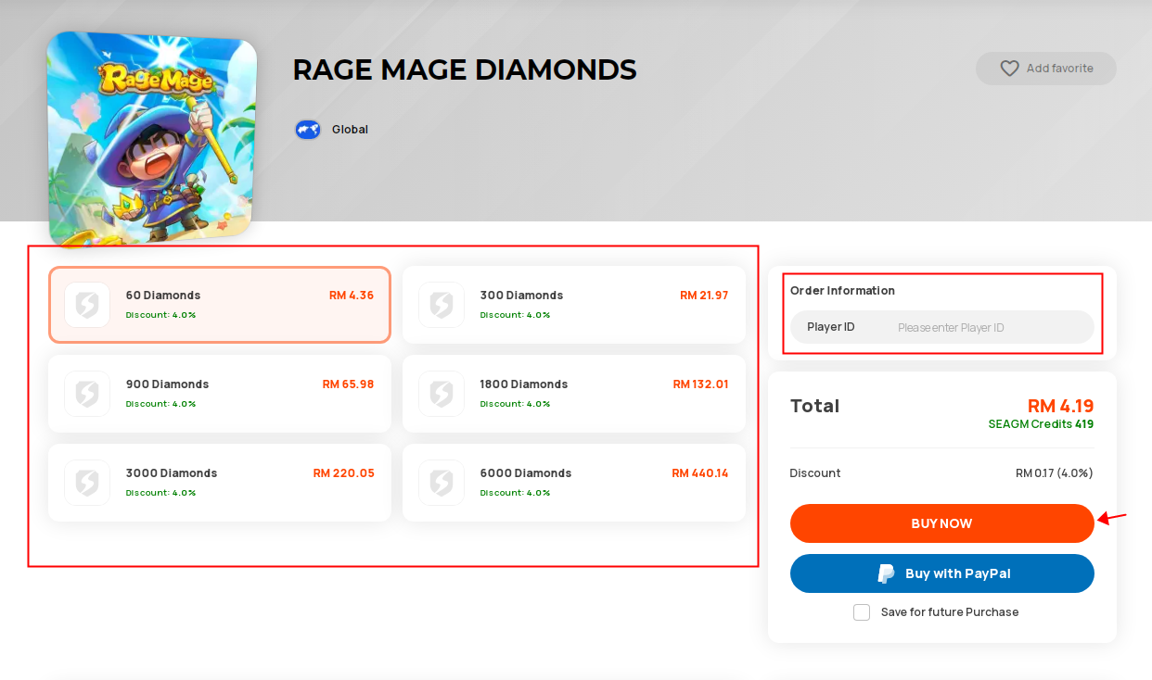Click the shield icon on 900 Diamonds card
Viewport: 1152px width, 680px height.
pyautogui.click(x=87, y=394)
